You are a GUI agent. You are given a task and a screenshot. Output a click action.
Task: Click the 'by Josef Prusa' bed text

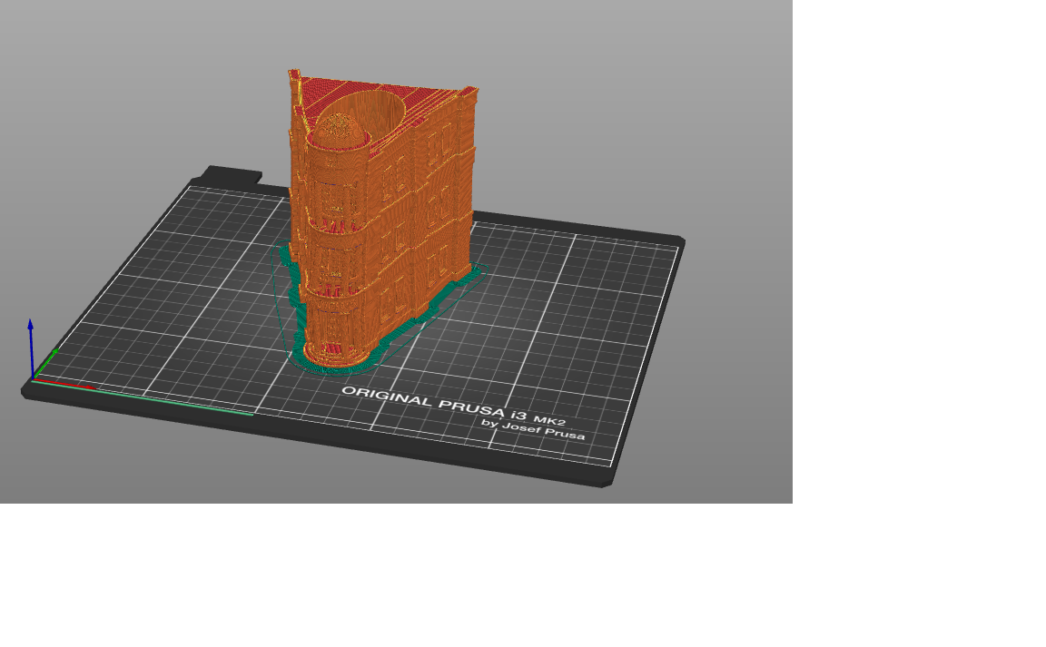[533, 428]
